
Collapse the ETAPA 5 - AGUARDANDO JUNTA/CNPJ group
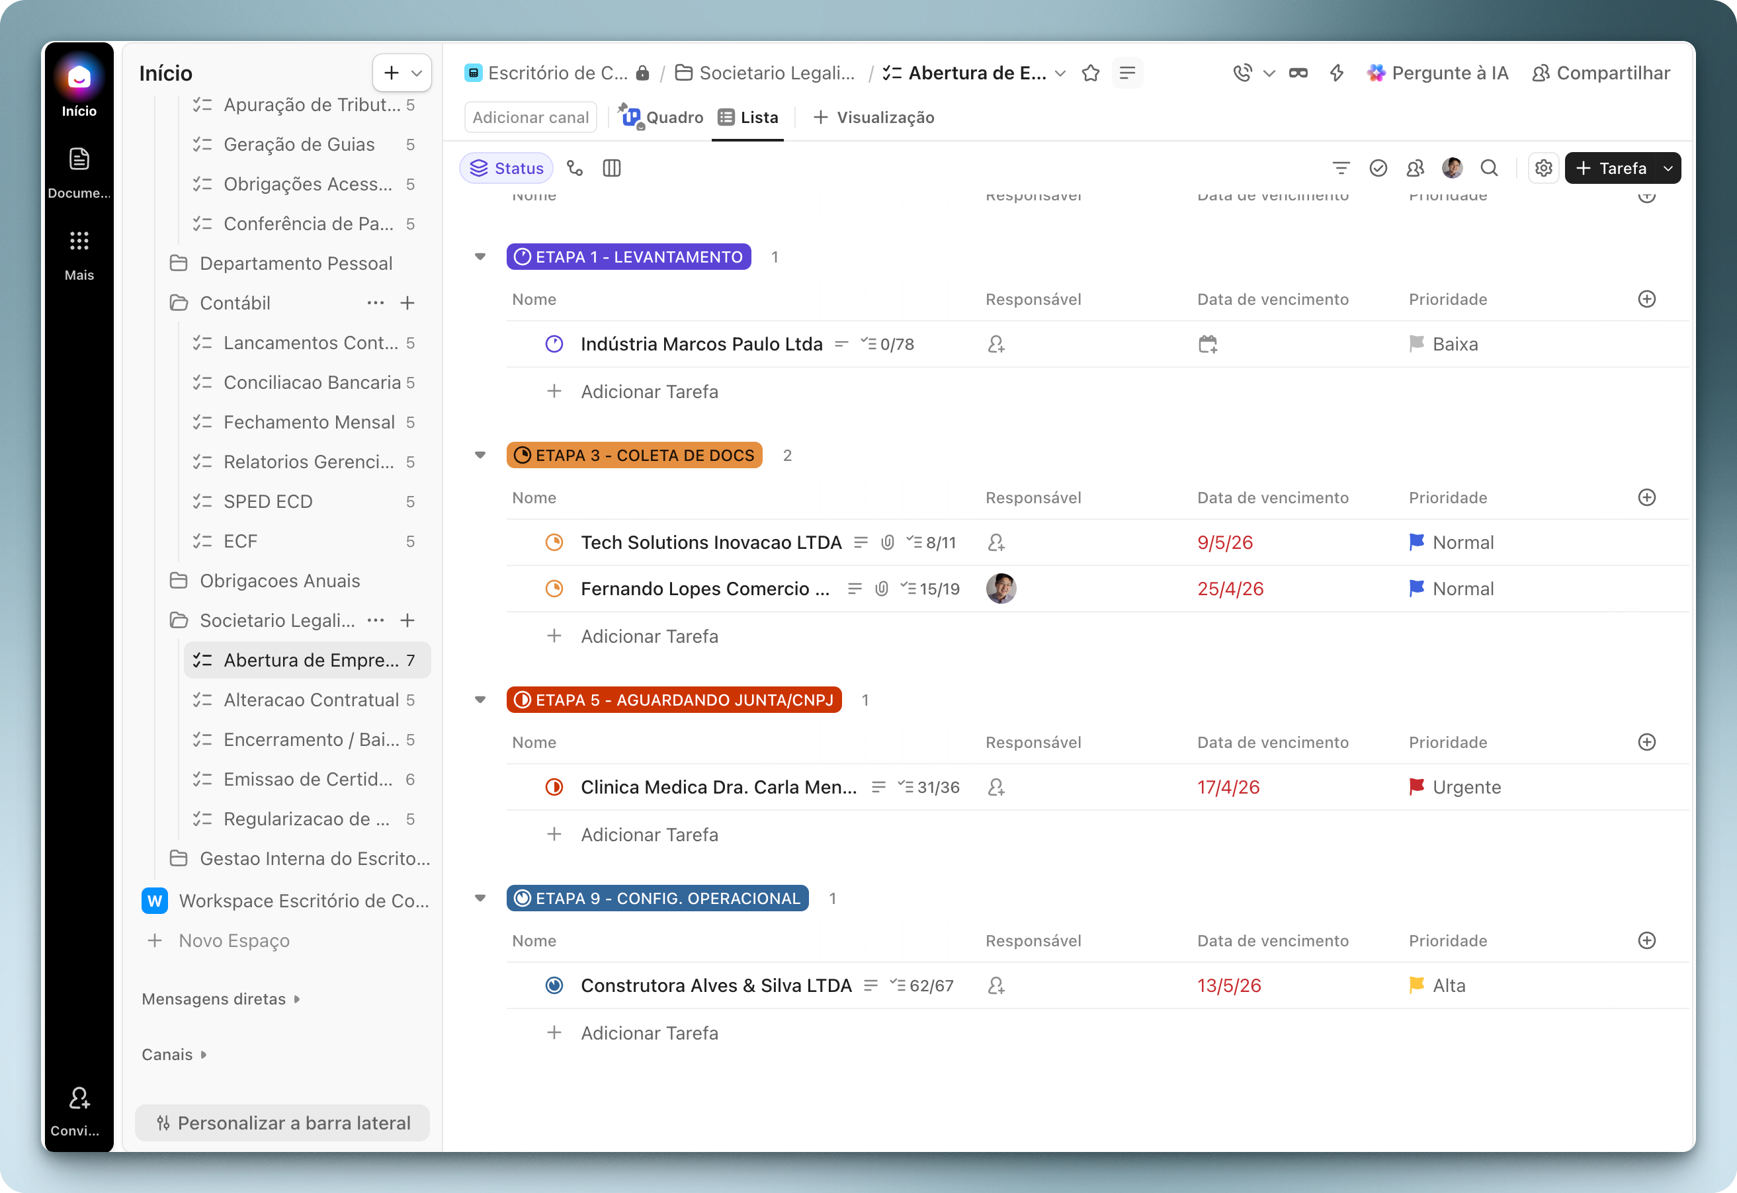480,700
